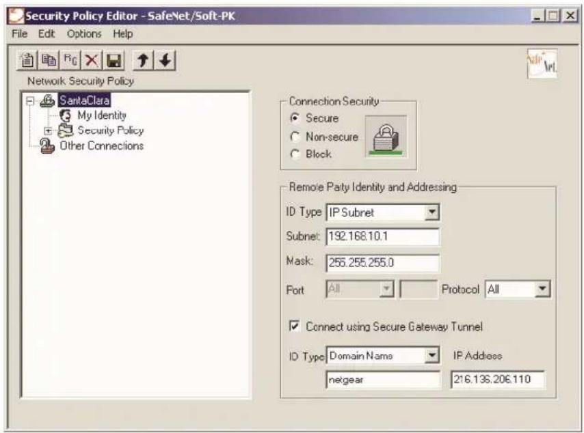Click the IP Address field 216.136.206.110
Viewport: 584px width, 433px height.
[x=498, y=380]
